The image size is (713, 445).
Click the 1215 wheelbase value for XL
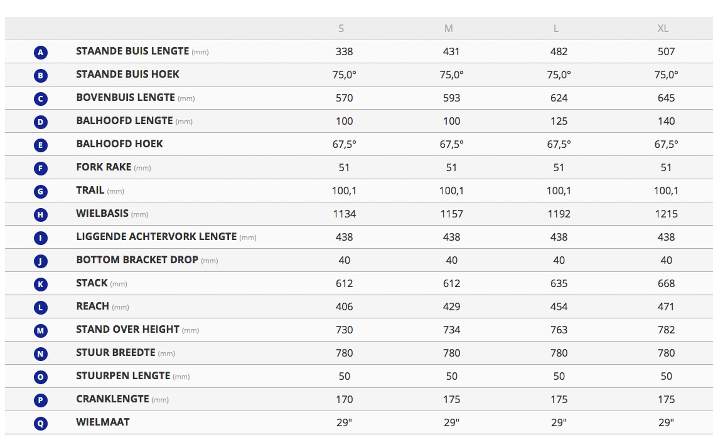tap(666, 214)
